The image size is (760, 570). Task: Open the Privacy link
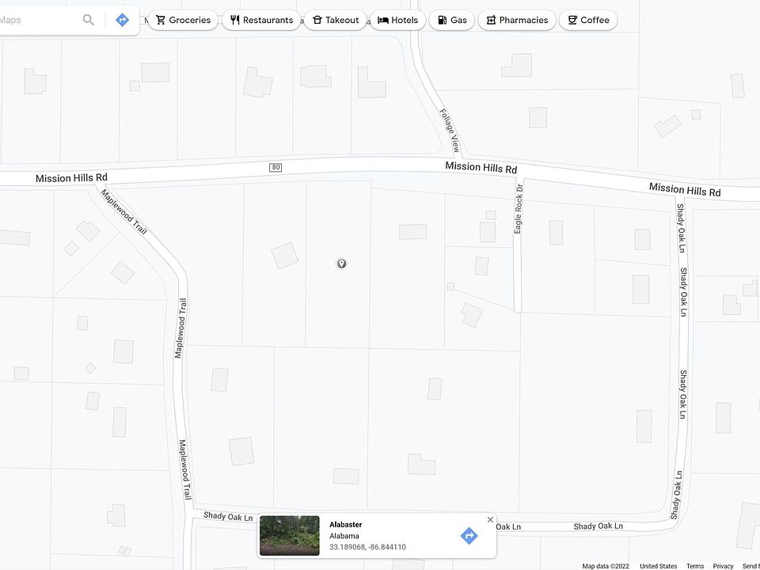723,566
